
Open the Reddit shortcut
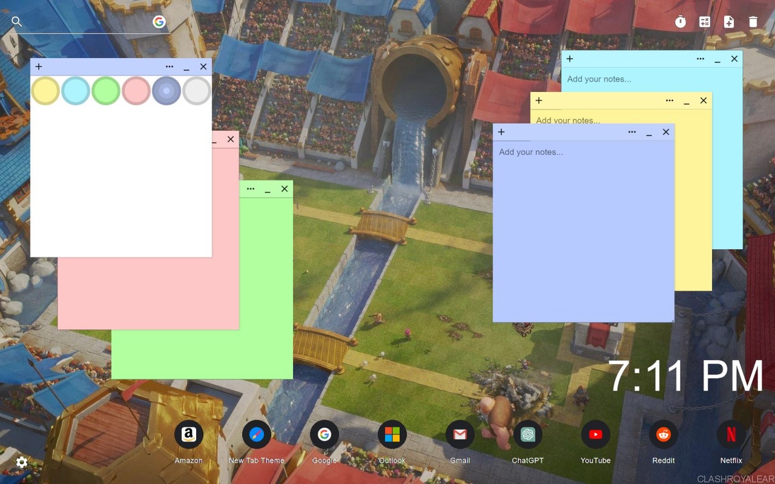click(664, 434)
